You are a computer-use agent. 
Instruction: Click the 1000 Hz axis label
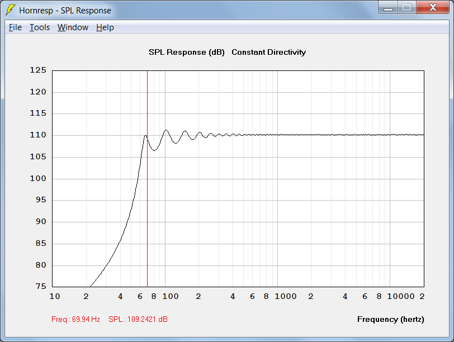point(286,296)
